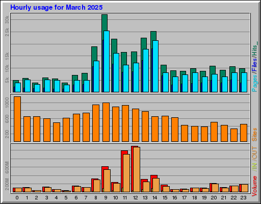Click the tan OUT bar at hour 20
The width and height of the screenshot is (261, 204).
point(215,188)
